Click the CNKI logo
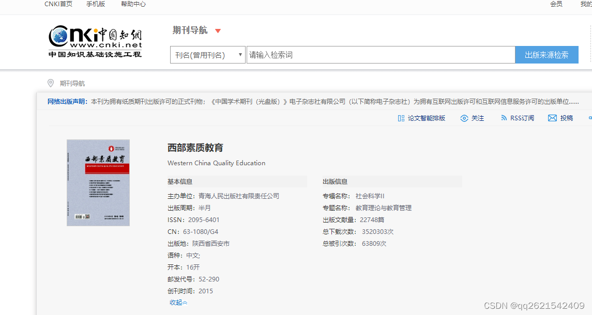 [x=95, y=41]
